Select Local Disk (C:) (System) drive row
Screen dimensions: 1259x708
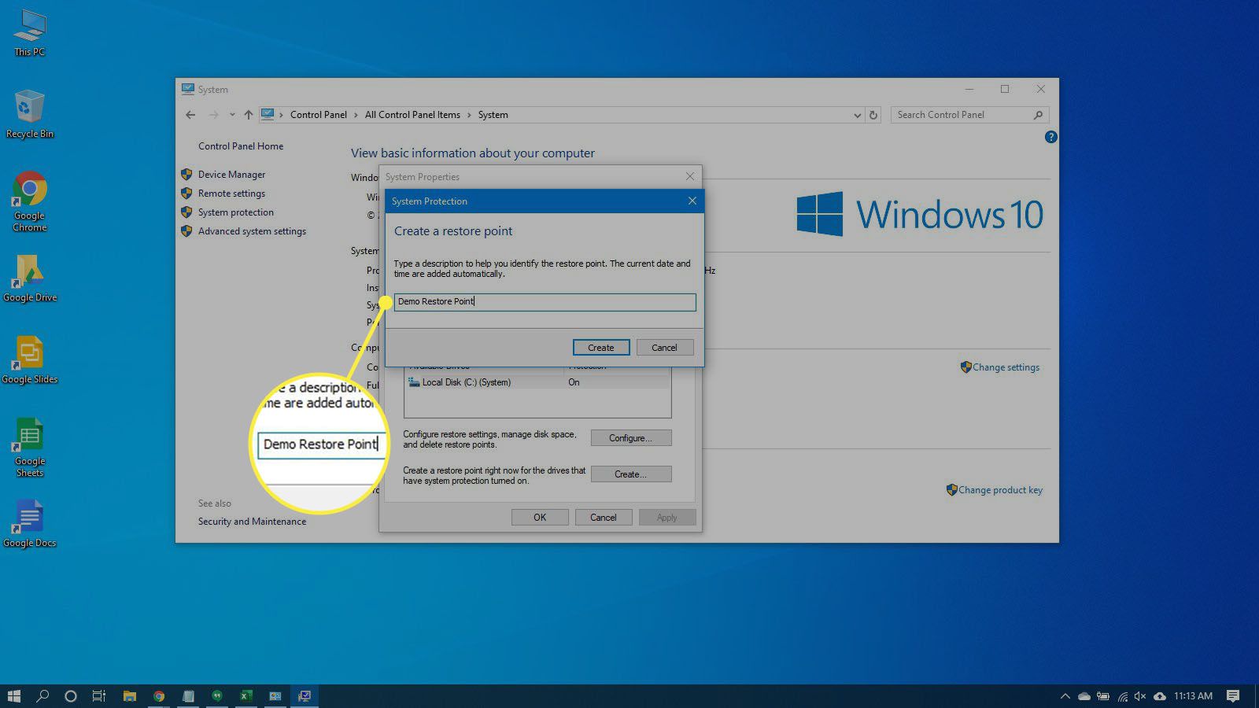[537, 382]
